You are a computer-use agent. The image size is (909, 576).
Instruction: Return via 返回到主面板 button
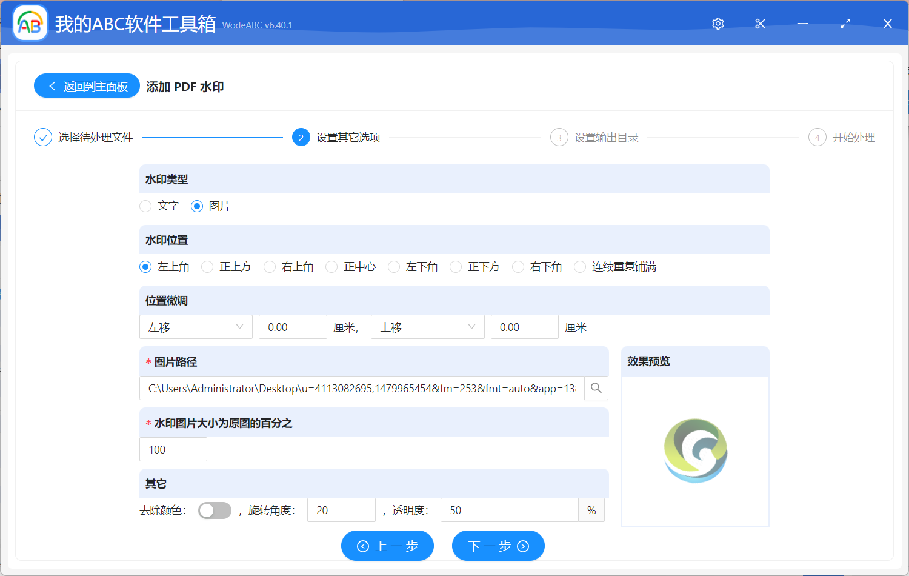coord(87,85)
